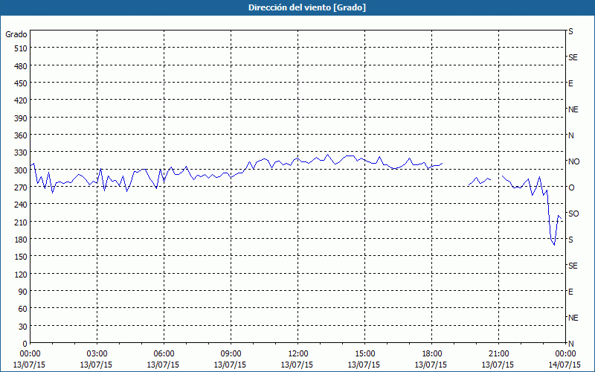Select the 'Grado' unit label on the axis
Viewport: 595px width, 372px height.
(x=16, y=34)
